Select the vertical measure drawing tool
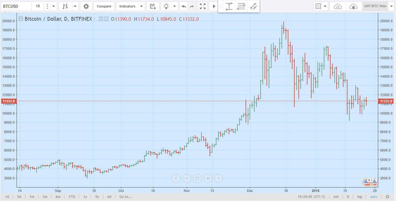The height and width of the screenshot is (201, 396). 229,6
